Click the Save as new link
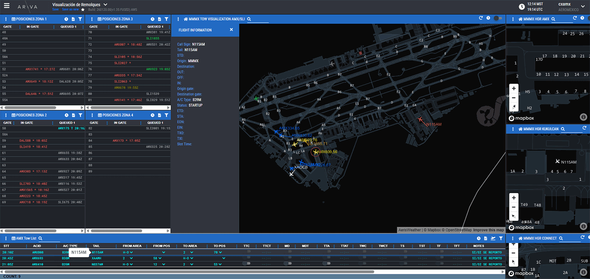 [x=70, y=9]
